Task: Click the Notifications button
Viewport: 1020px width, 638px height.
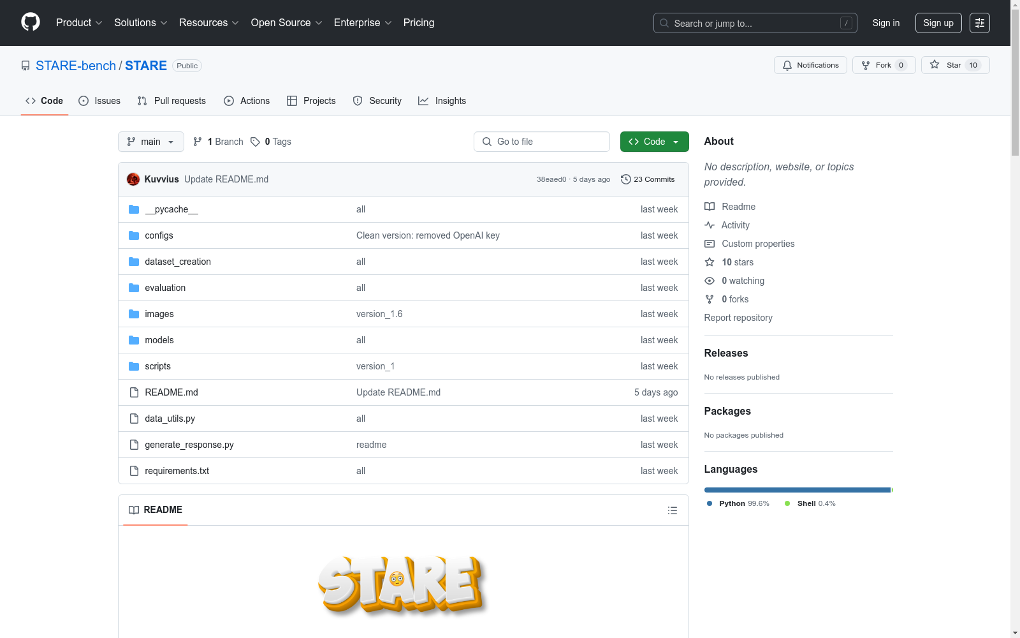Action: tap(810, 65)
